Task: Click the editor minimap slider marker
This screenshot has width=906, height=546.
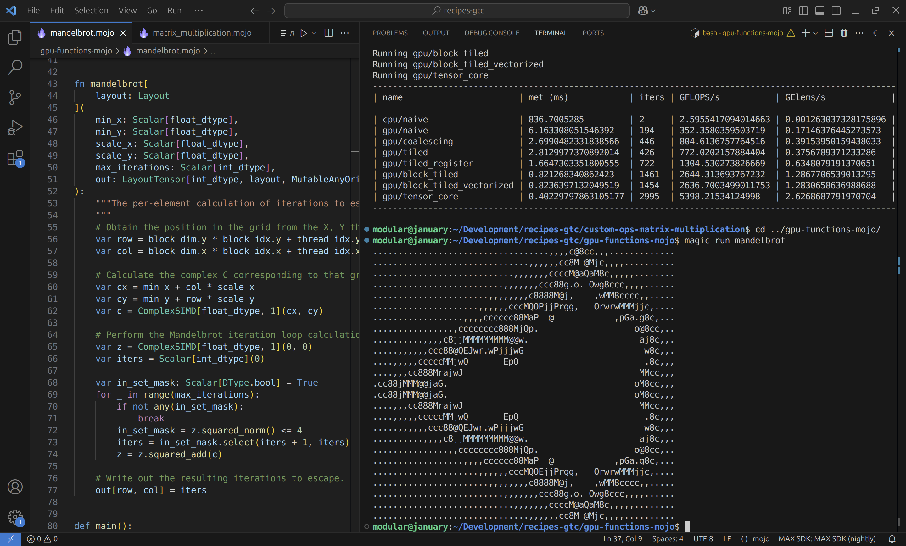Action: pos(355,152)
